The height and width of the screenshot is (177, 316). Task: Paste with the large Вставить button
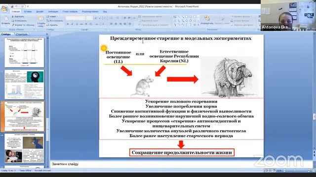[5, 21]
